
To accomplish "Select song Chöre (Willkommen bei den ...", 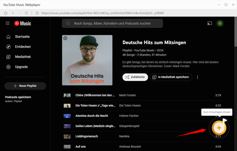I will (x=95, y=95).
